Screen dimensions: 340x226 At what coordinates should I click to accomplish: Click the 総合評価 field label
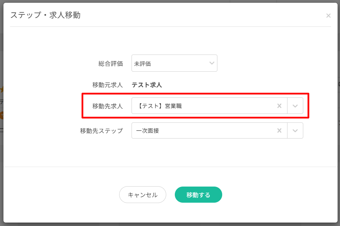110,63
